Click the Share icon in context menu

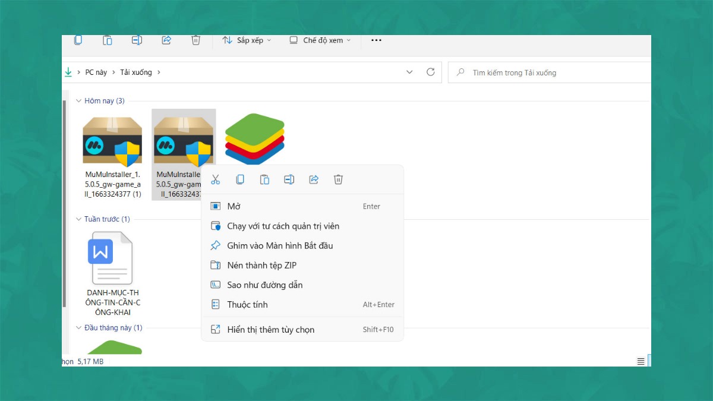click(x=314, y=179)
